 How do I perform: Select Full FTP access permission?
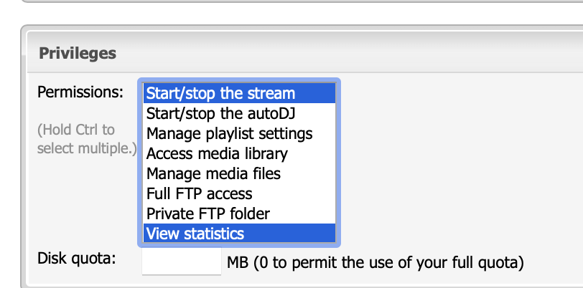199,193
